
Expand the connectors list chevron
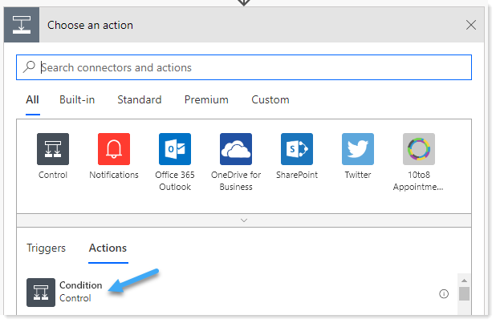pyautogui.click(x=244, y=220)
